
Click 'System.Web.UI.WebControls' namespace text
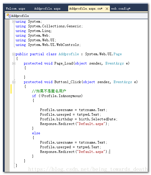coord(54,45)
